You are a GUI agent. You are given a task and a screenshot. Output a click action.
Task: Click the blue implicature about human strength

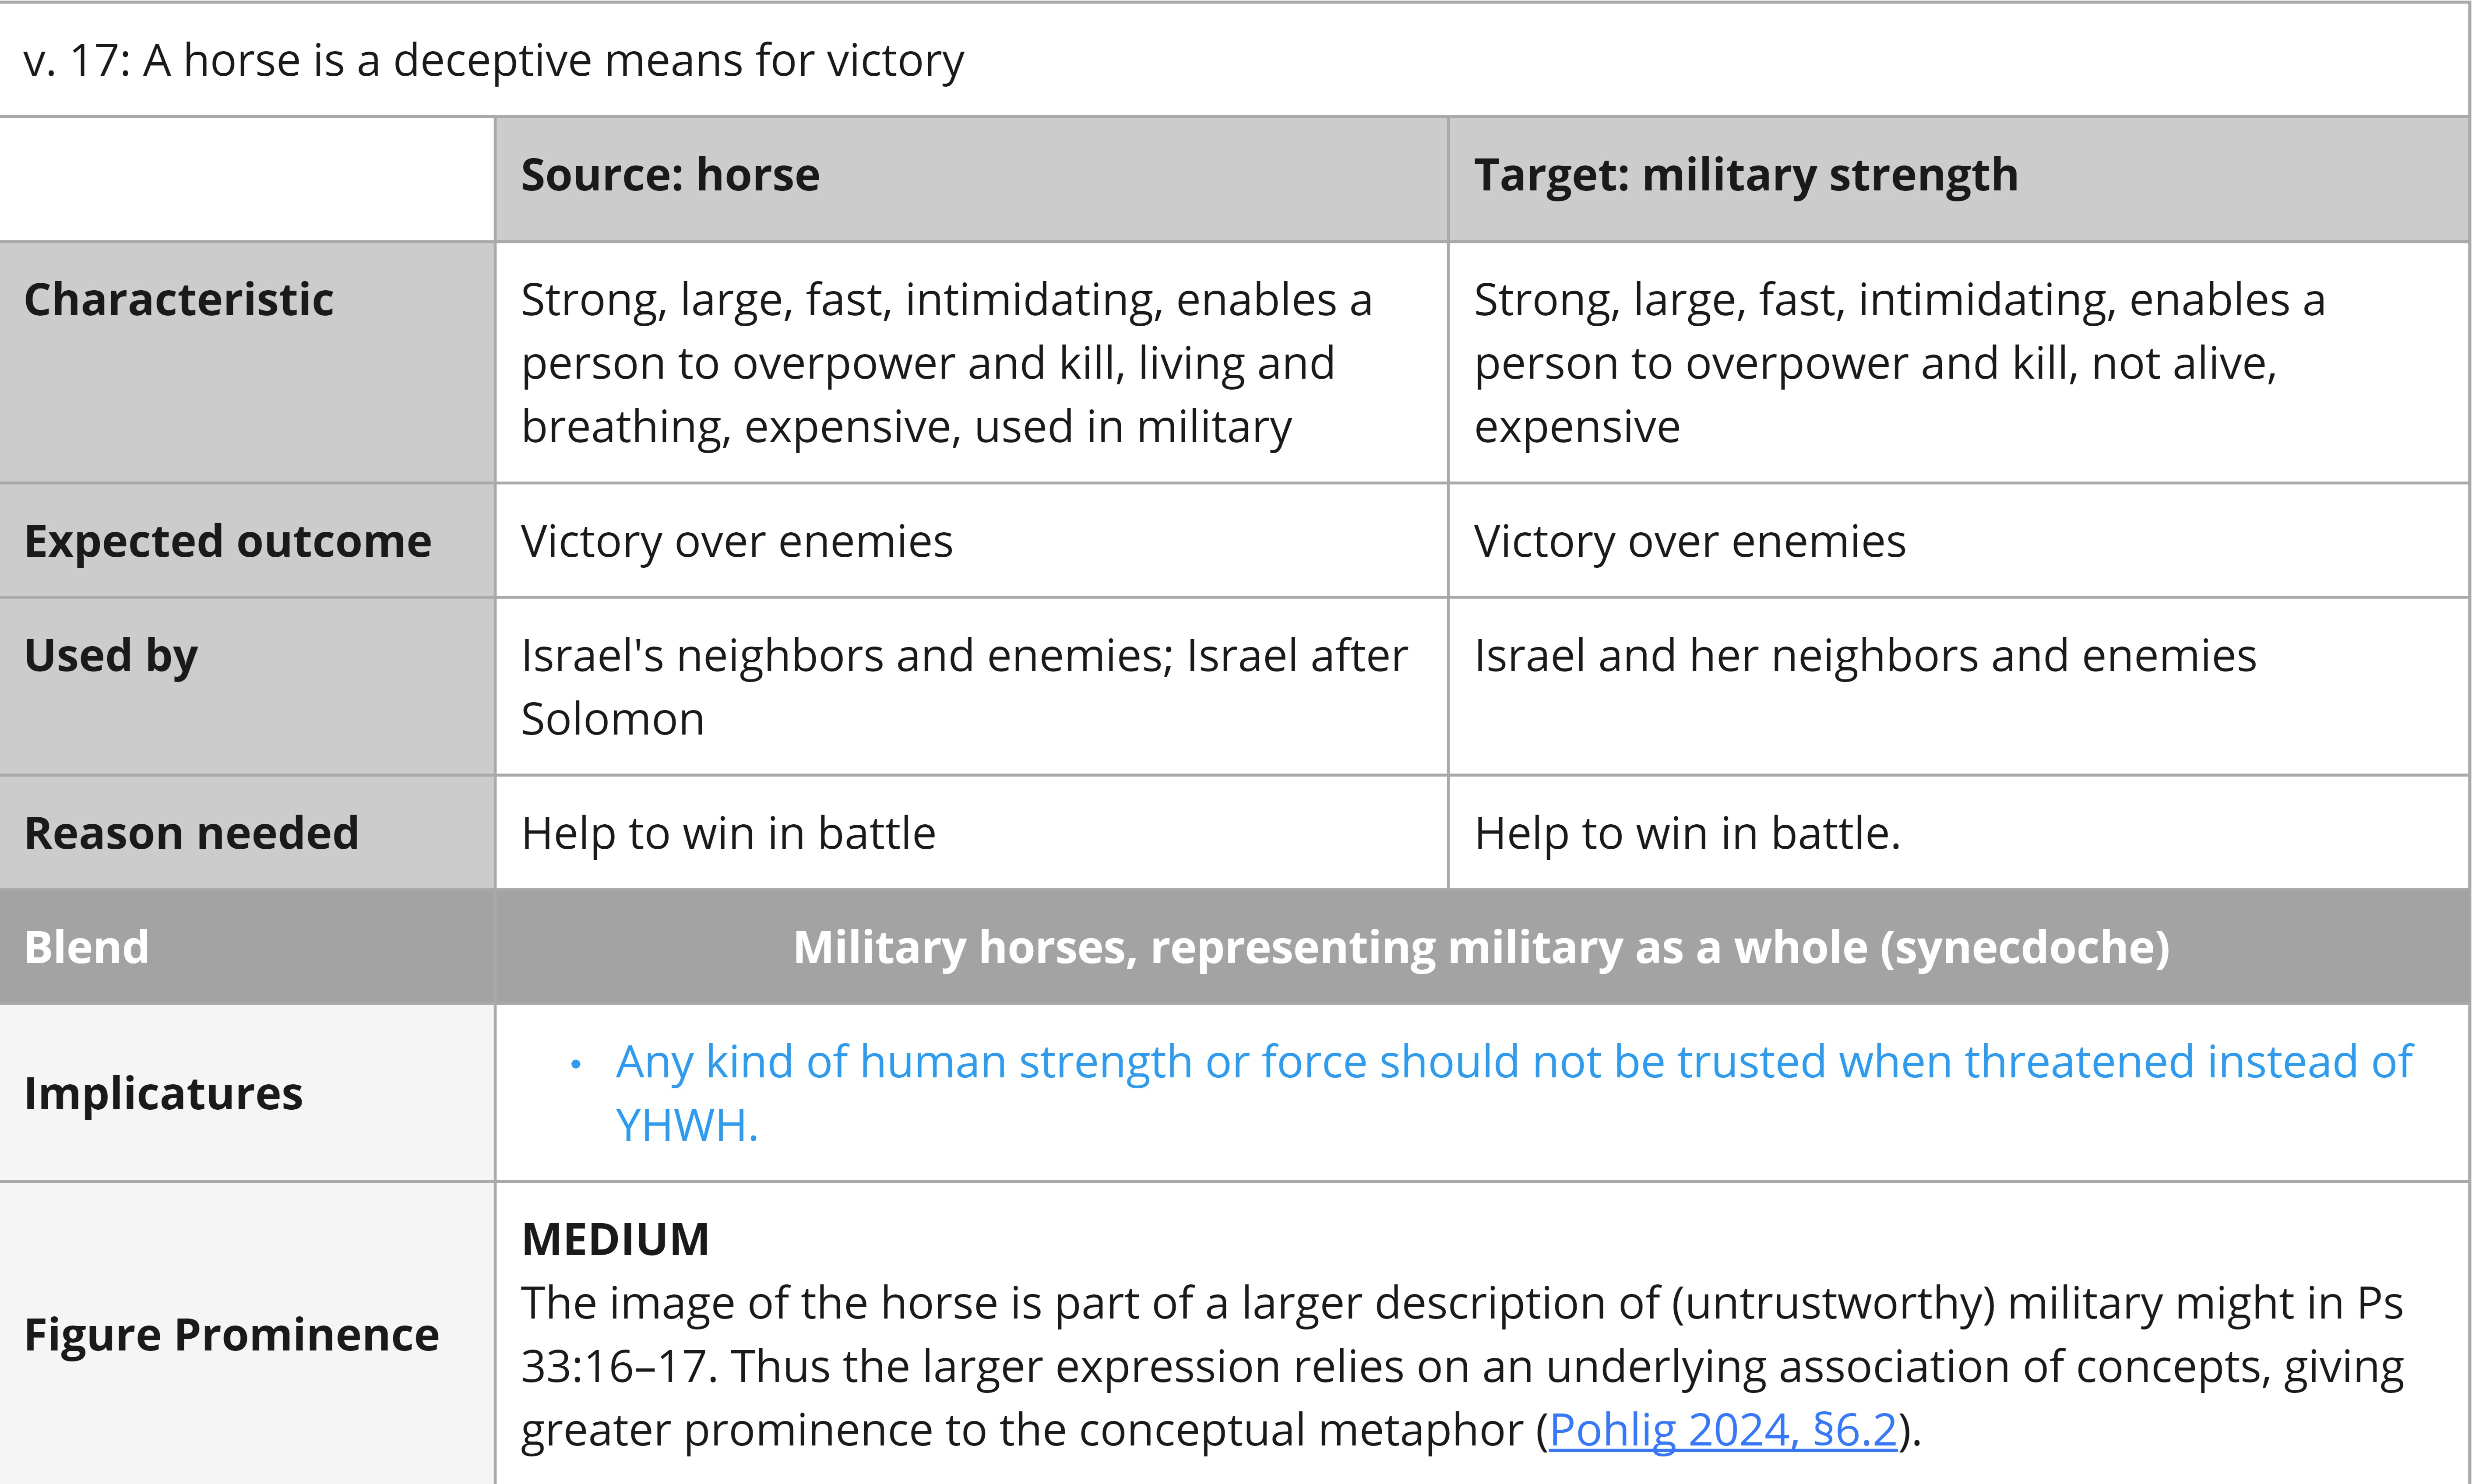coord(1514,1093)
